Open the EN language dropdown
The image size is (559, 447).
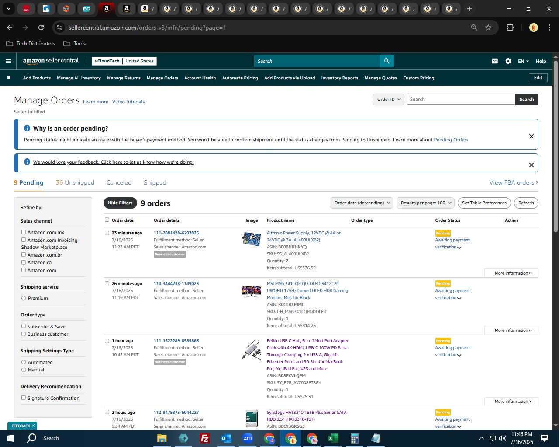point(523,61)
